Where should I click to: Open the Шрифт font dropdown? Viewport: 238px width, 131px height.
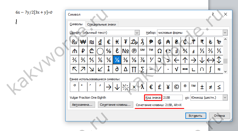pos(137,33)
